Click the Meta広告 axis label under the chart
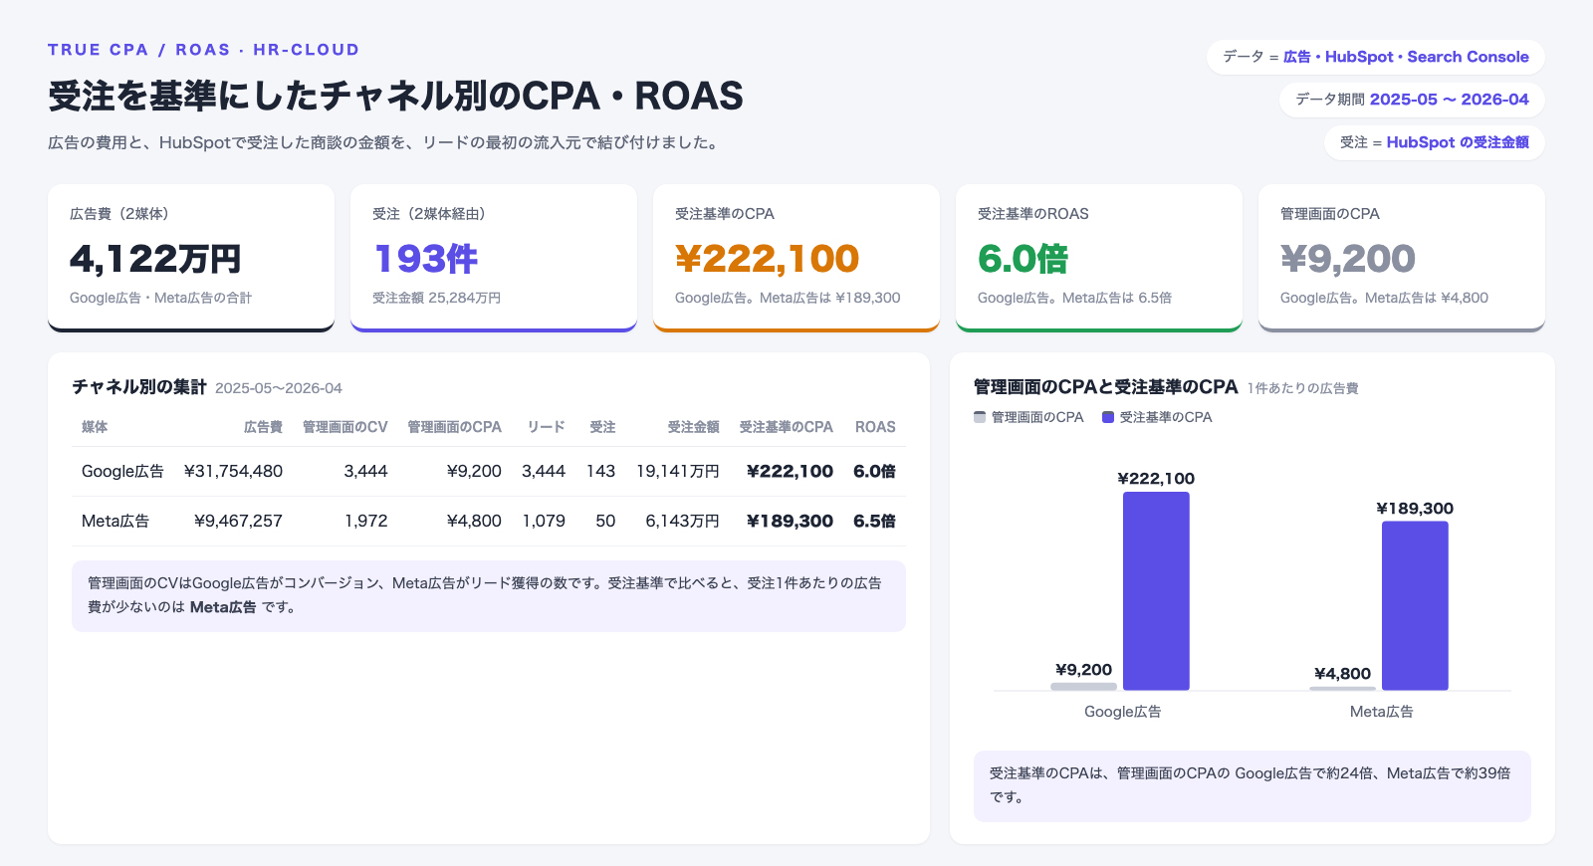Viewport: 1593px width, 866px height. 1382,712
